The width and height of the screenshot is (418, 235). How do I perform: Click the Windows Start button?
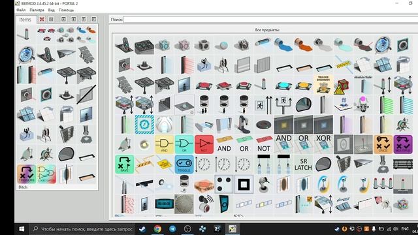click(x=22, y=229)
